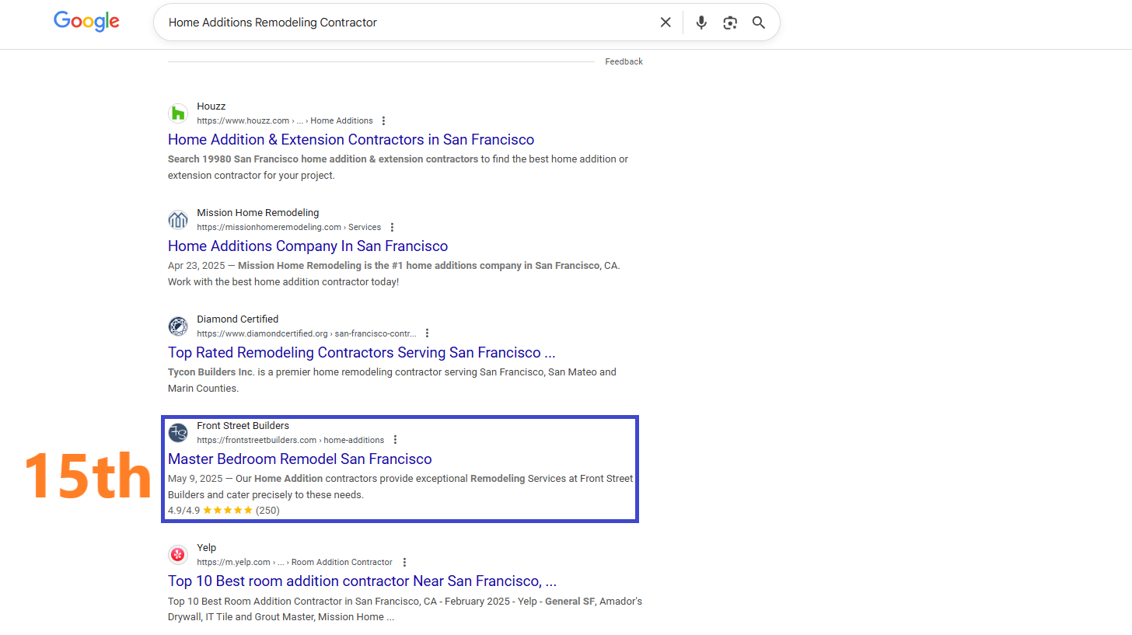Click the Houzz favicon

178,113
